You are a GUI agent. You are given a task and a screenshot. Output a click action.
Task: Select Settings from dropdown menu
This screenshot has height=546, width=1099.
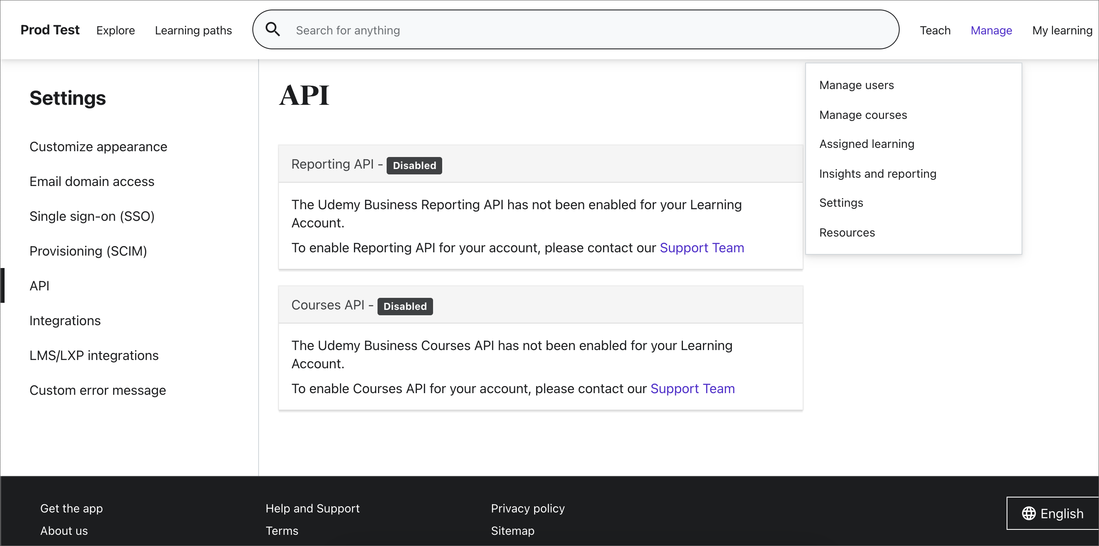pos(842,203)
